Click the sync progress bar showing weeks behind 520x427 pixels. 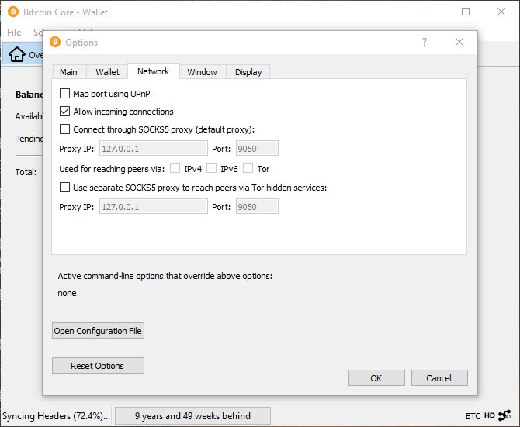click(192, 415)
